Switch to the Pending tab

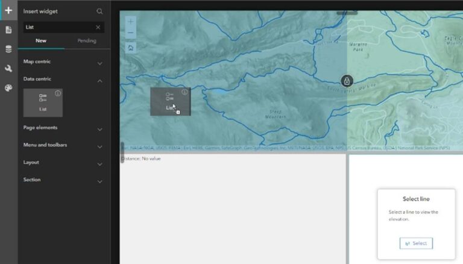(x=87, y=41)
